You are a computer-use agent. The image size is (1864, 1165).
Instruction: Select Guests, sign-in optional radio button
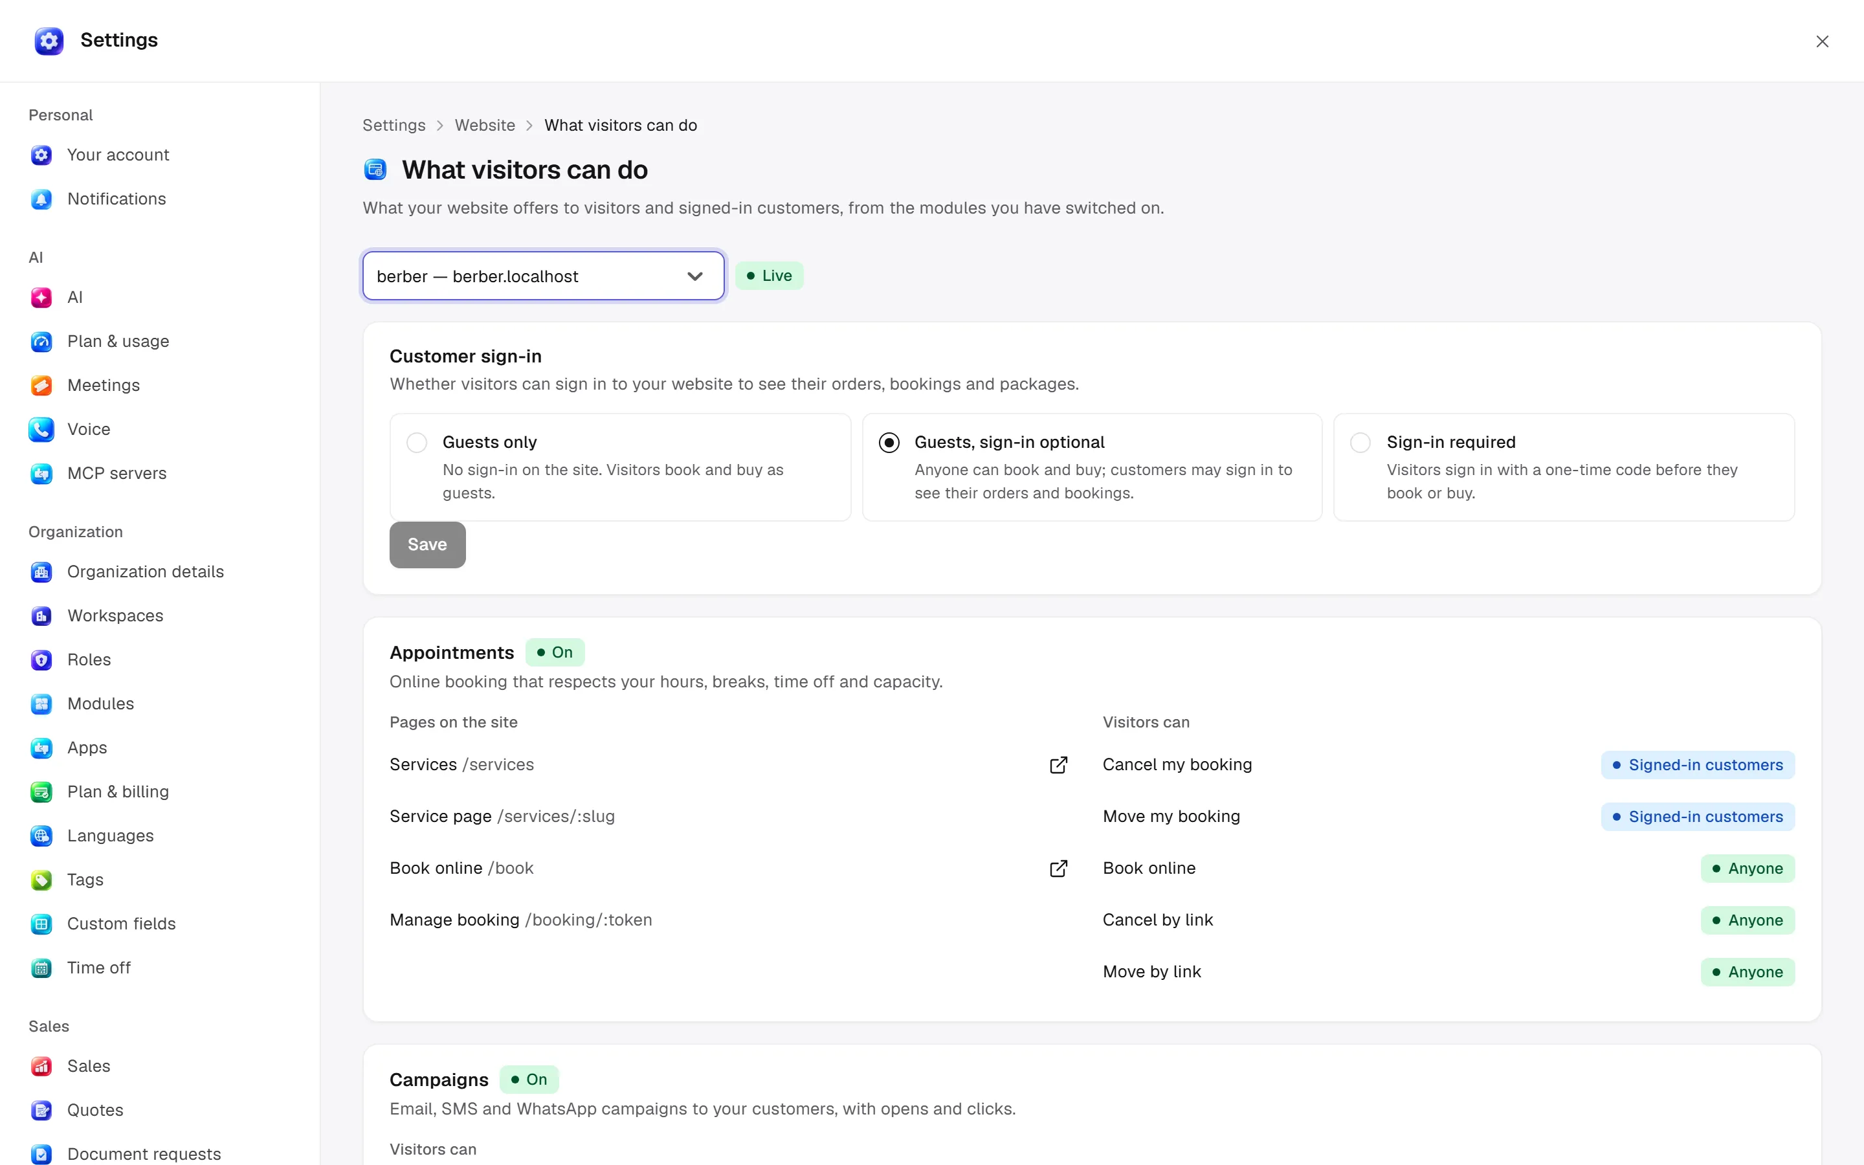click(889, 442)
